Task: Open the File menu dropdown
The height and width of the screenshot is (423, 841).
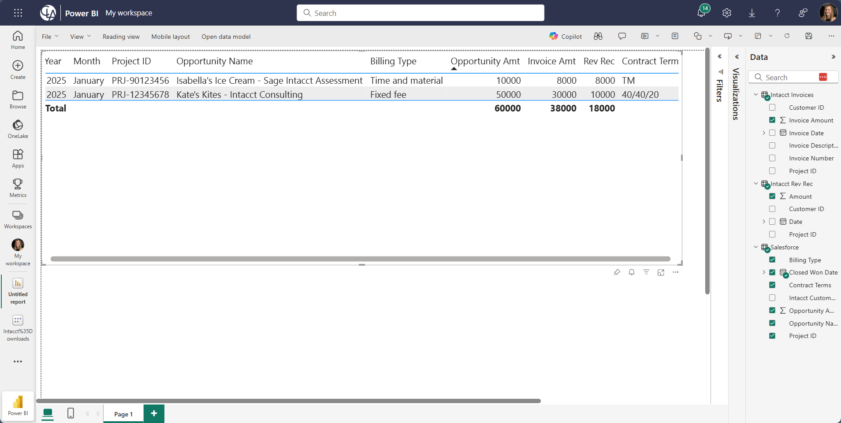Action: tap(50, 37)
